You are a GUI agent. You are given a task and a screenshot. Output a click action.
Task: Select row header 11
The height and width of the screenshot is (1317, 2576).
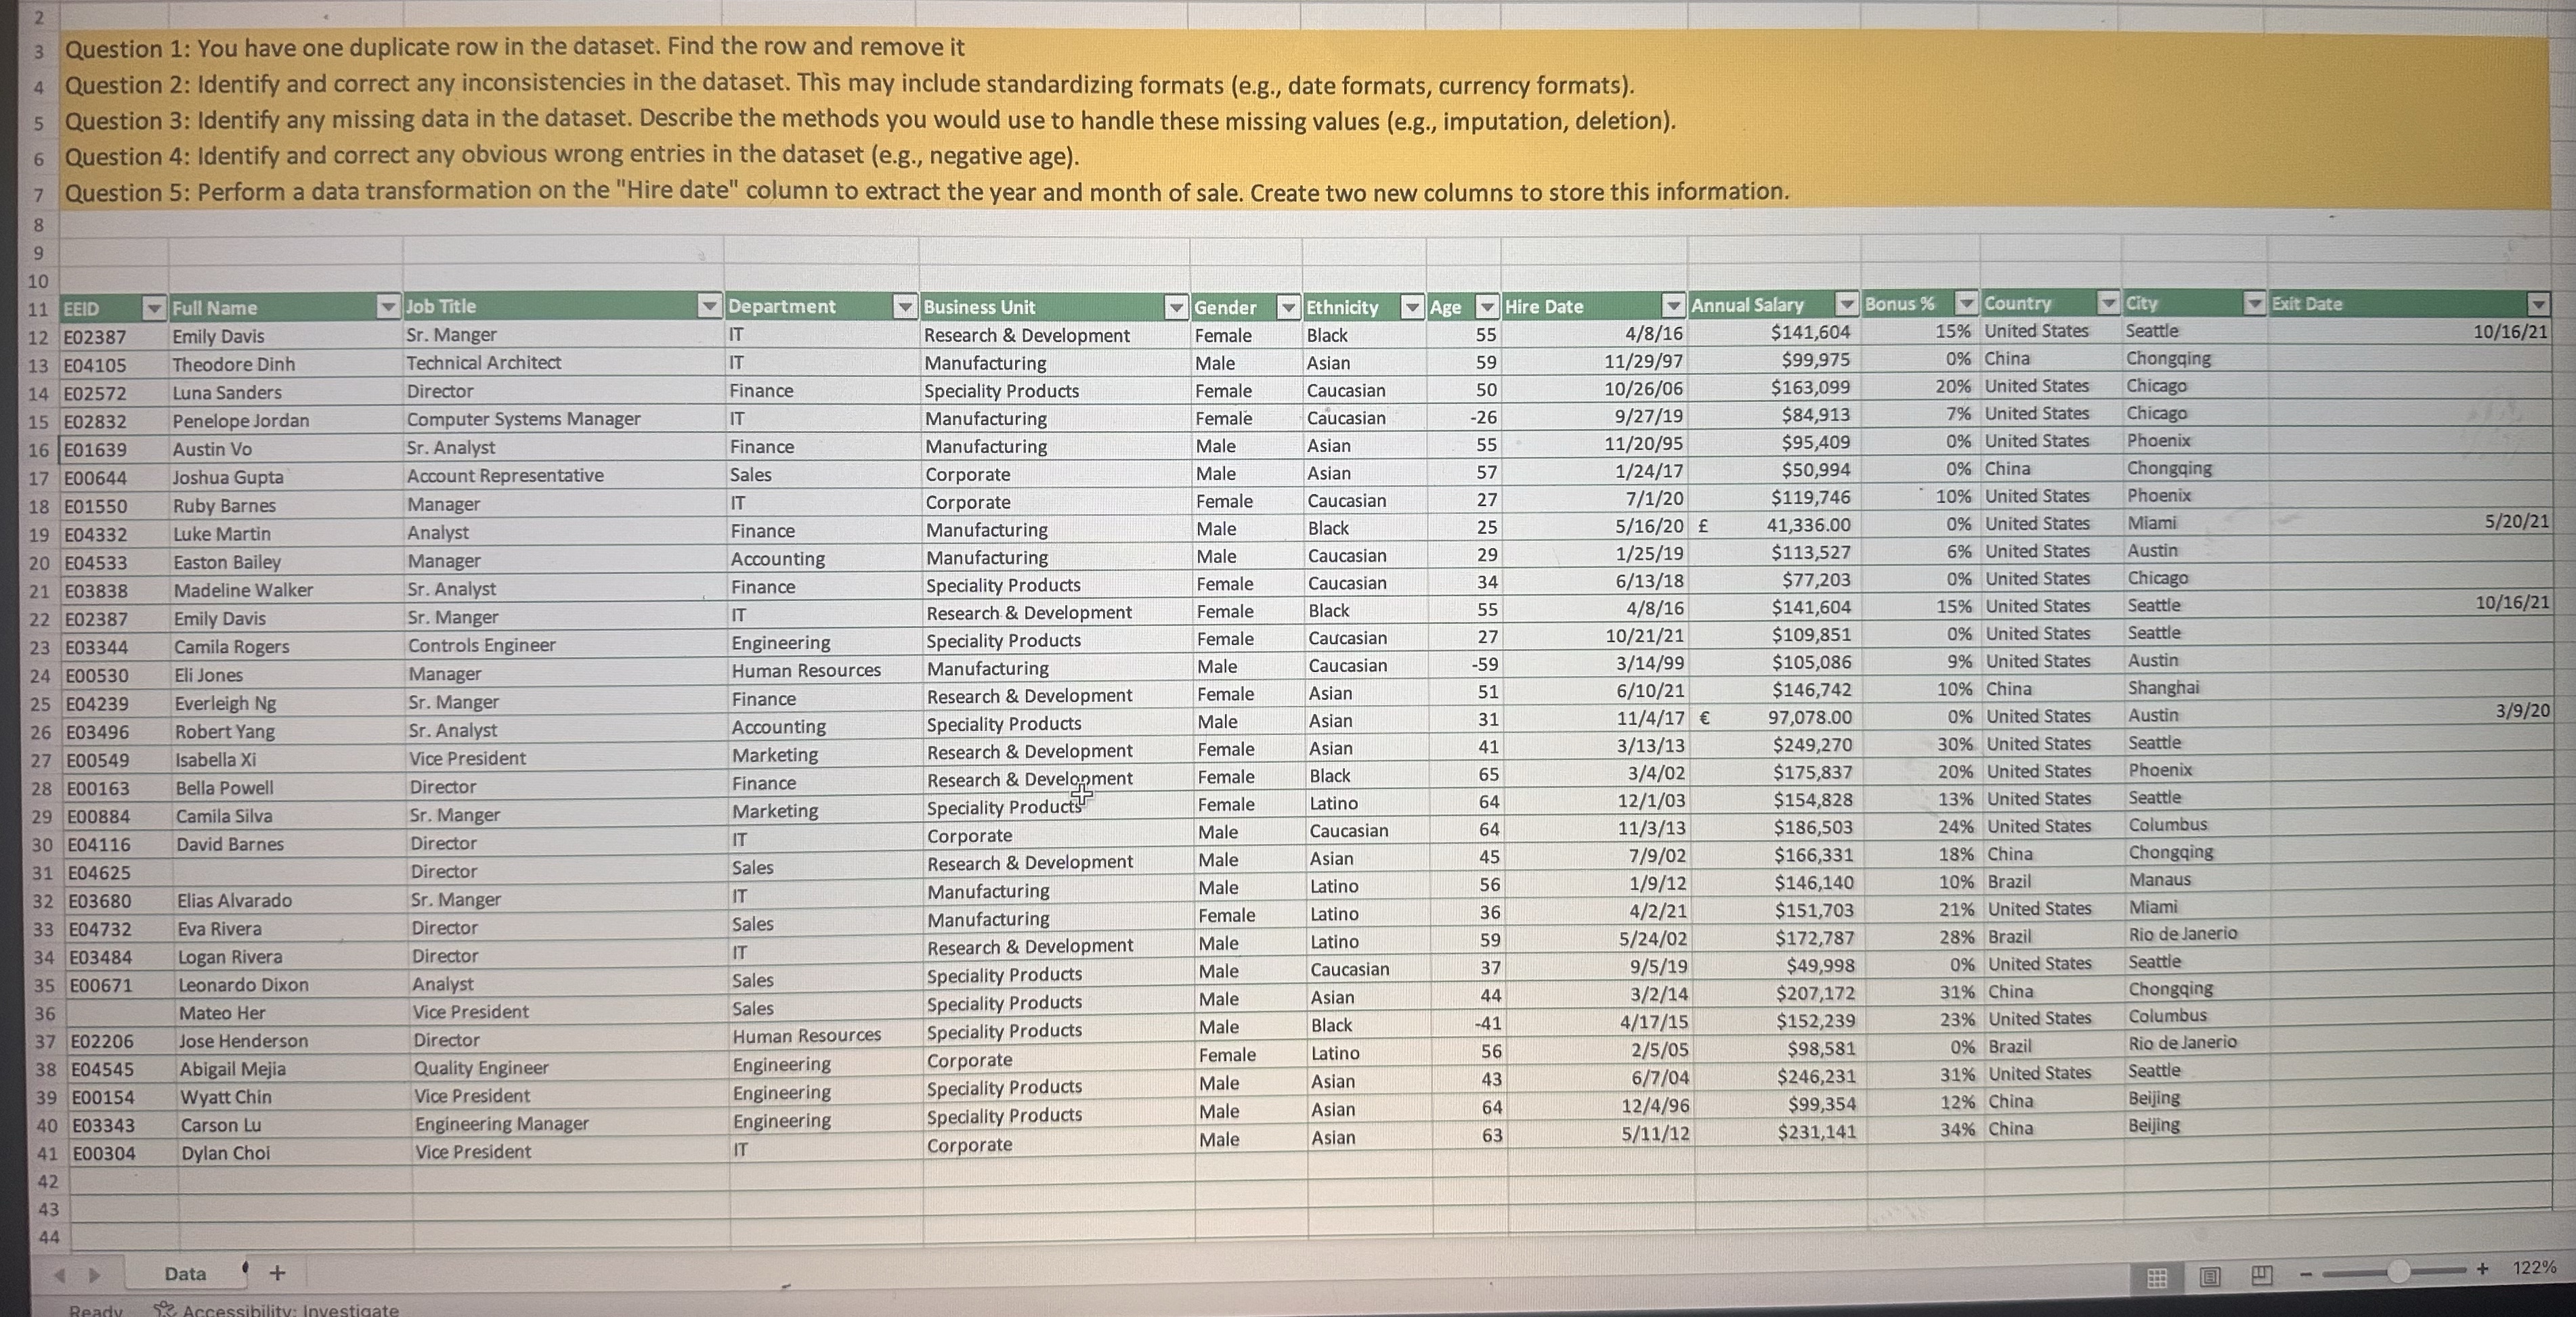click(x=38, y=310)
